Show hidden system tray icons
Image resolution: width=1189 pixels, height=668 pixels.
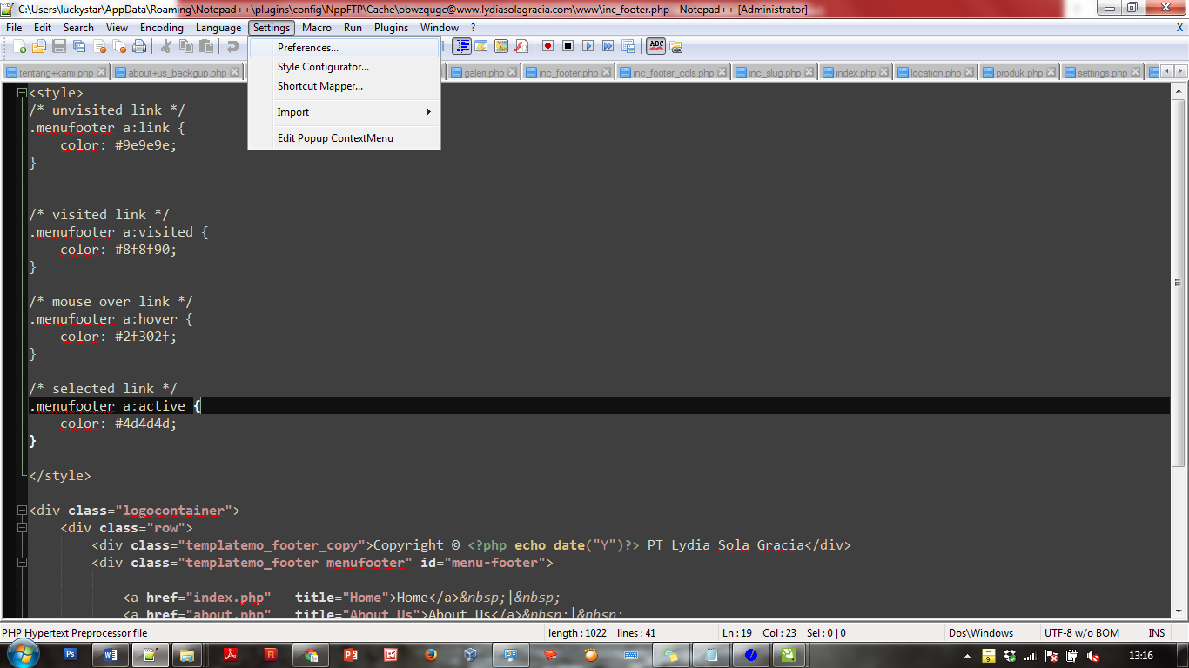(969, 655)
